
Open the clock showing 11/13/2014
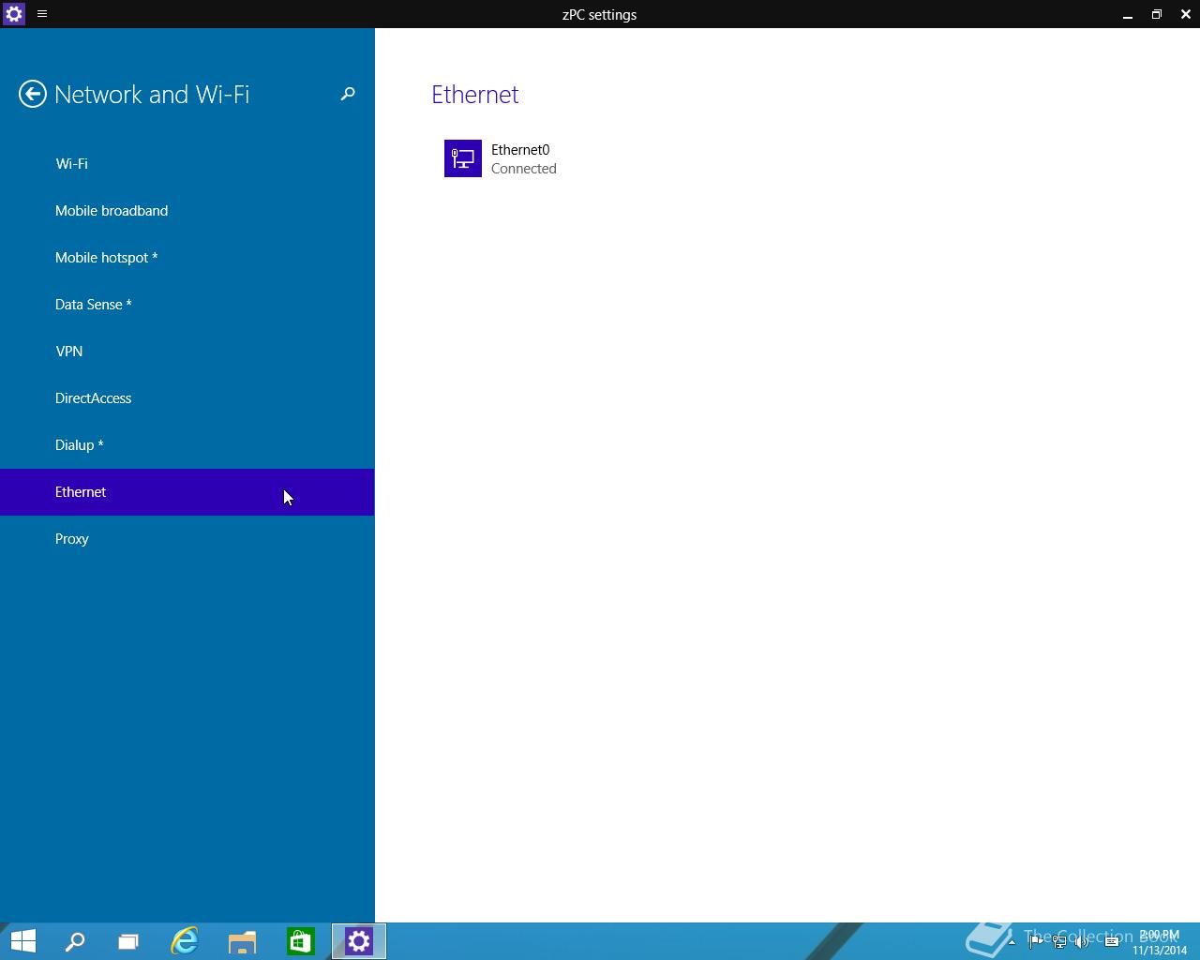click(1160, 942)
